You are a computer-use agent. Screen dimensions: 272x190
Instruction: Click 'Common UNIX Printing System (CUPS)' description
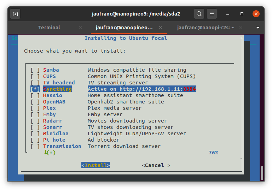tap(142, 76)
